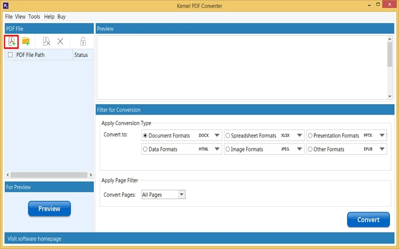Image resolution: width=399 pixels, height=249 pixels.
Task: Select Document Formats radio button
Action: pos(145,135)
